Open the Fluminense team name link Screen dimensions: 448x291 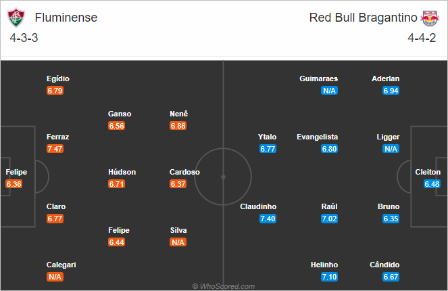66,18
